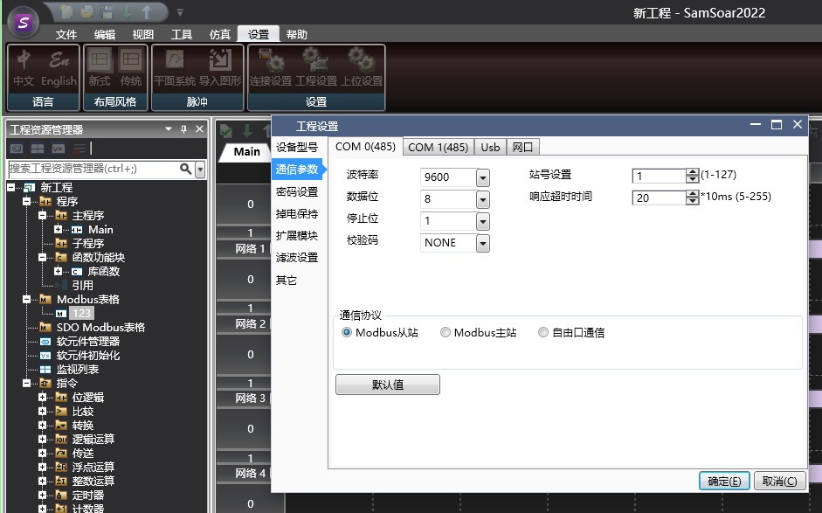Click 确定 to confirm project settings

tap(724, 481)
